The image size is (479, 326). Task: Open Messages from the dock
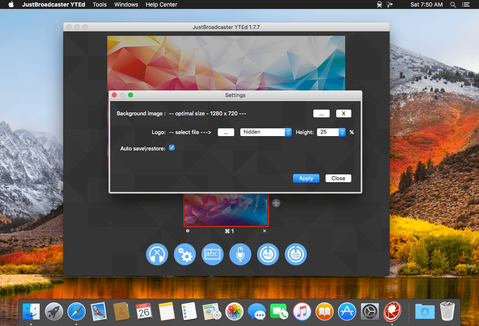coord(257,312)
